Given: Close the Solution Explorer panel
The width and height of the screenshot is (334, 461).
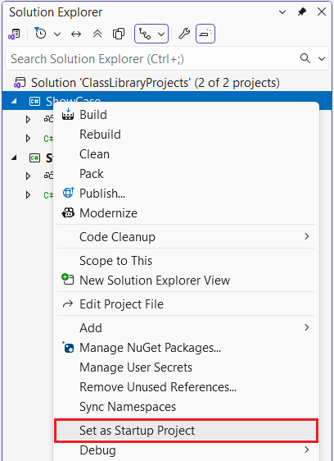Looking at the screenshot, I should [322, 11].
